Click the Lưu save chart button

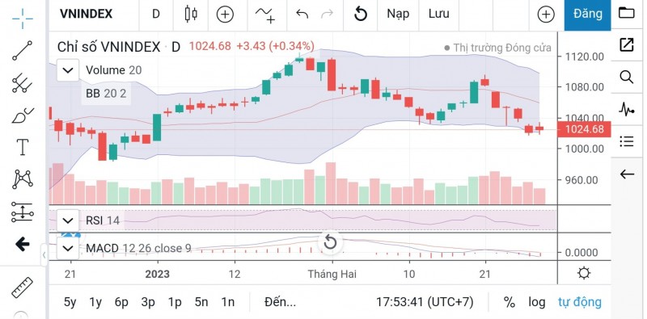tap(438, 14)
